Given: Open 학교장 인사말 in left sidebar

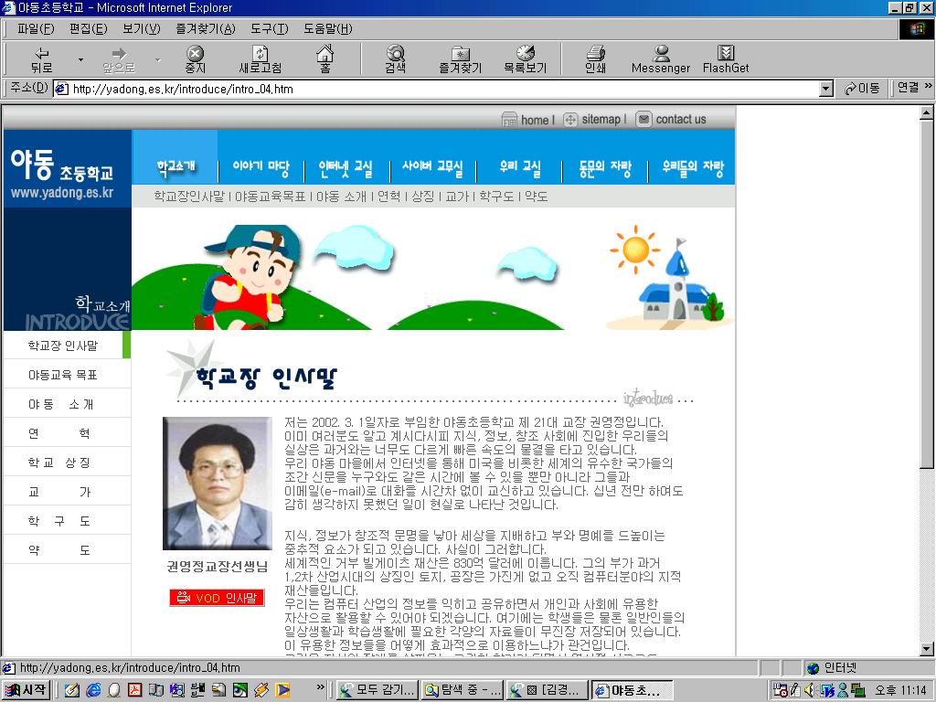Looking at the screenshot, I should 63,346.
